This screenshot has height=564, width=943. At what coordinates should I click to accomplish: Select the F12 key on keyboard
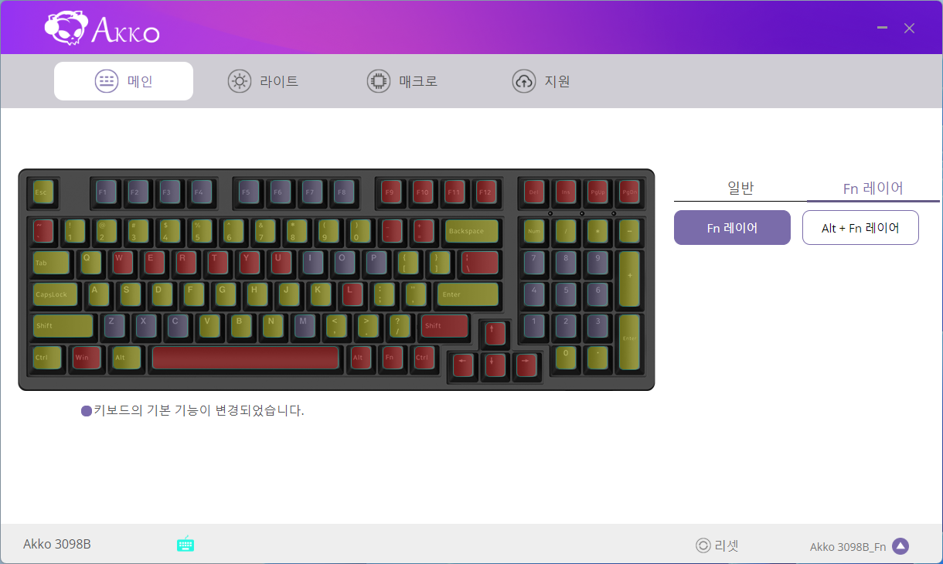[485, 192]
